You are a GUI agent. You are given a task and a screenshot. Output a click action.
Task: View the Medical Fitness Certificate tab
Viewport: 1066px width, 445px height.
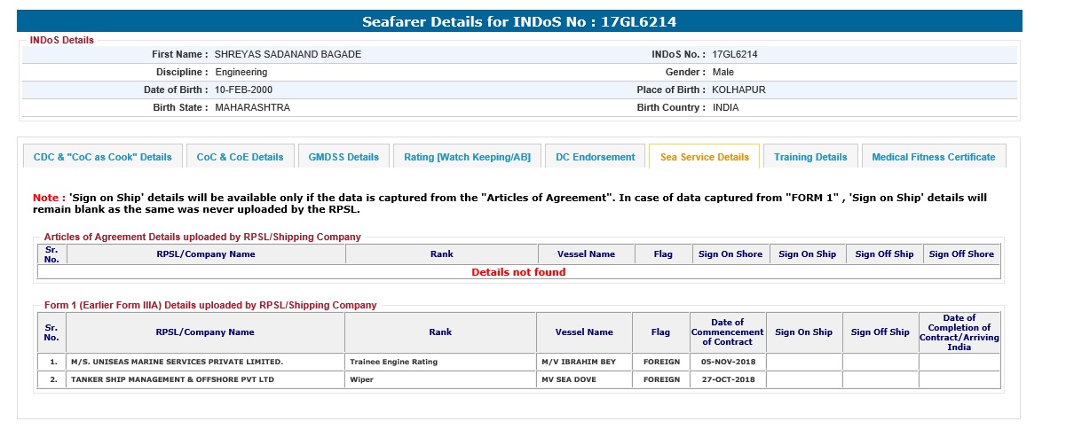(x=933, y=157)
